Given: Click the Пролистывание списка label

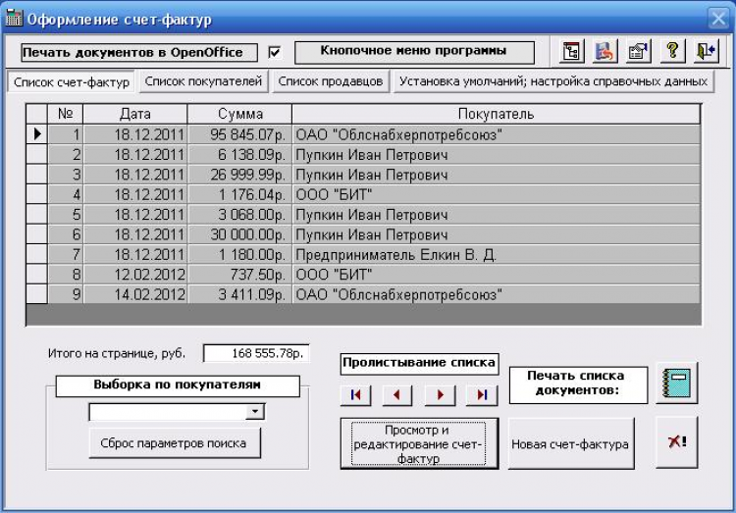Looking at the screenshot, I should click(419, 363).
